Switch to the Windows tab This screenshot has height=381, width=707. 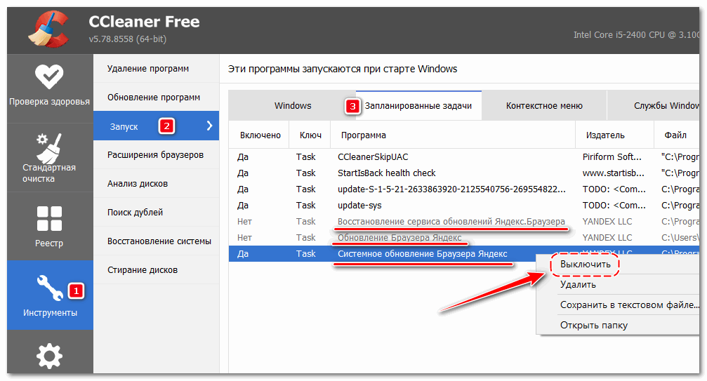[x=293, y=106]
